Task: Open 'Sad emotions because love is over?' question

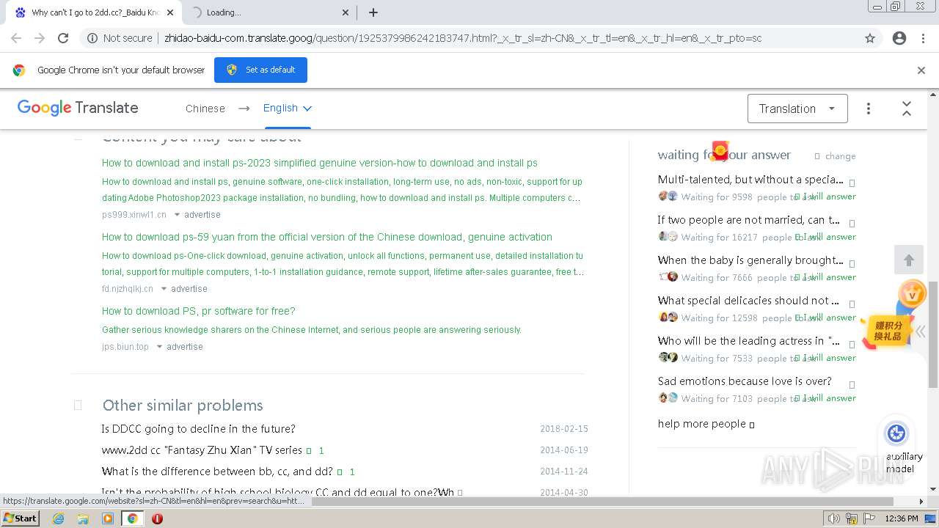Action: 745,381
